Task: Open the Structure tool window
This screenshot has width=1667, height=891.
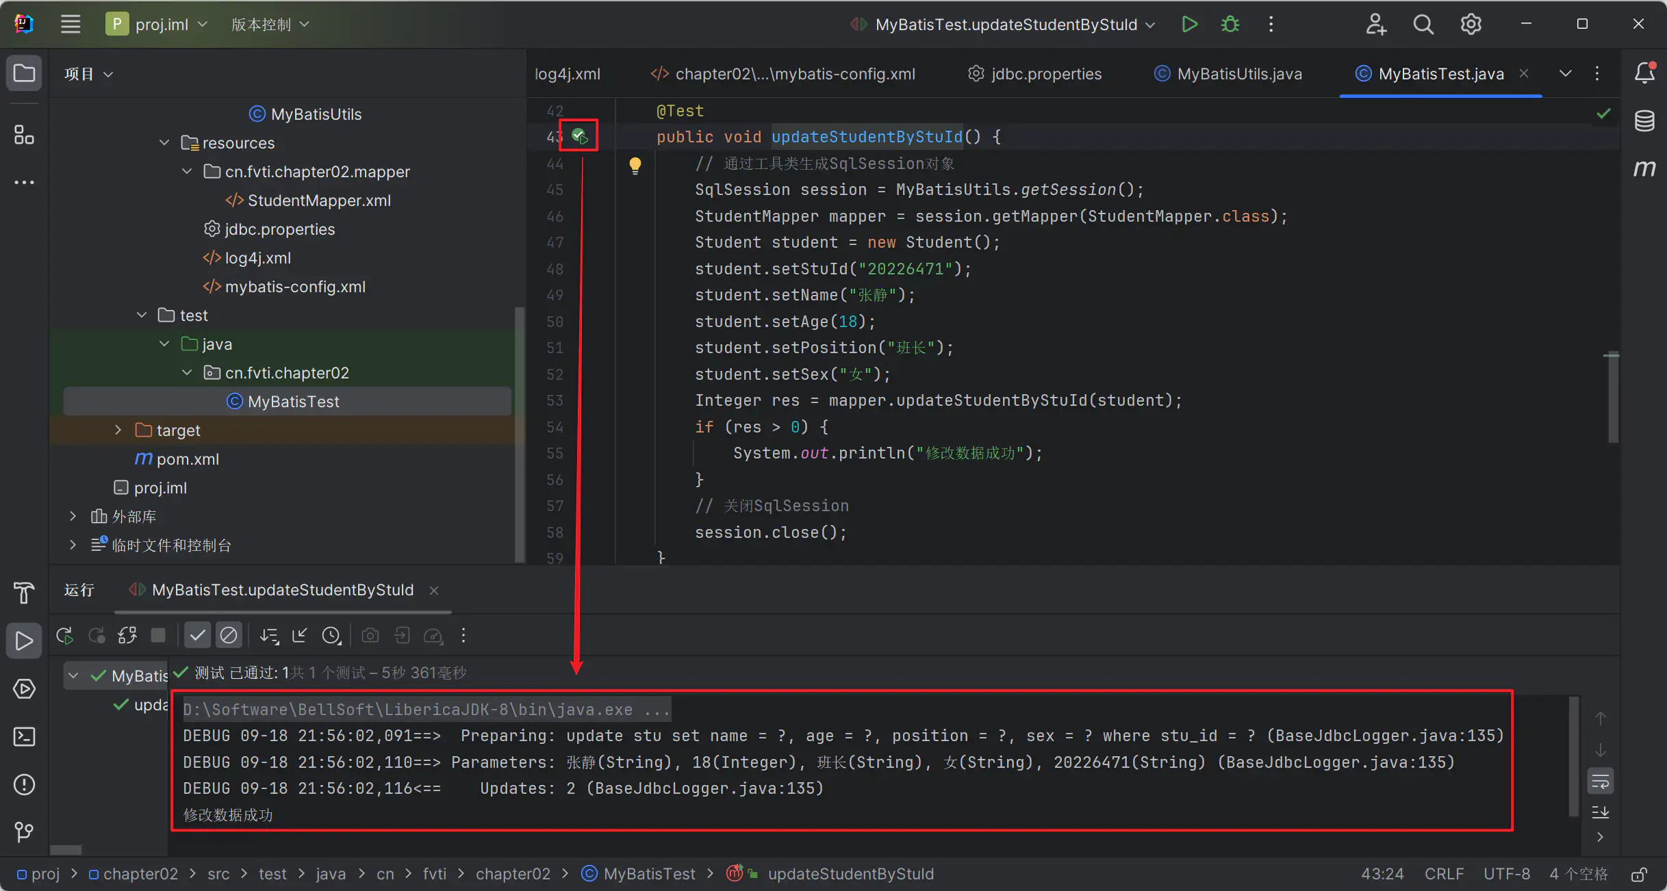Action: pos(24,135)
